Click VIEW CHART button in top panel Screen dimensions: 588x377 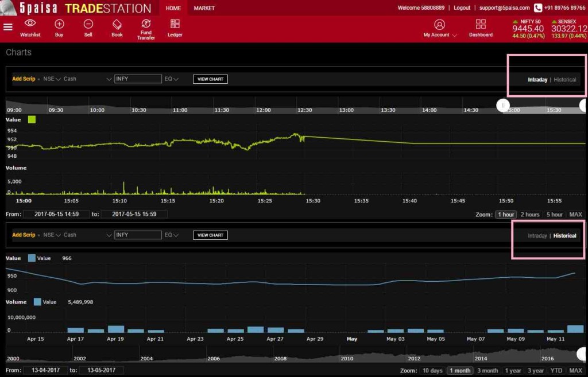(x=210, y=79)
